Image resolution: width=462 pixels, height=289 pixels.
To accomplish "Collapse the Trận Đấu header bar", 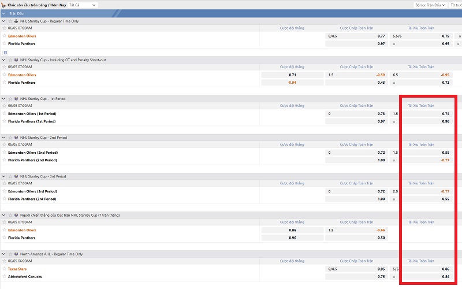I will click(x=5, y=13).
